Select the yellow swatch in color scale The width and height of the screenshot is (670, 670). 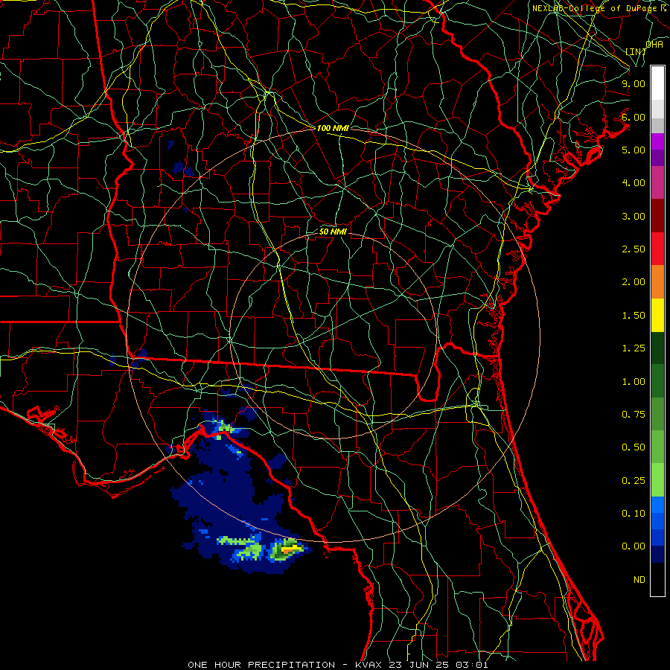[657, 315]
